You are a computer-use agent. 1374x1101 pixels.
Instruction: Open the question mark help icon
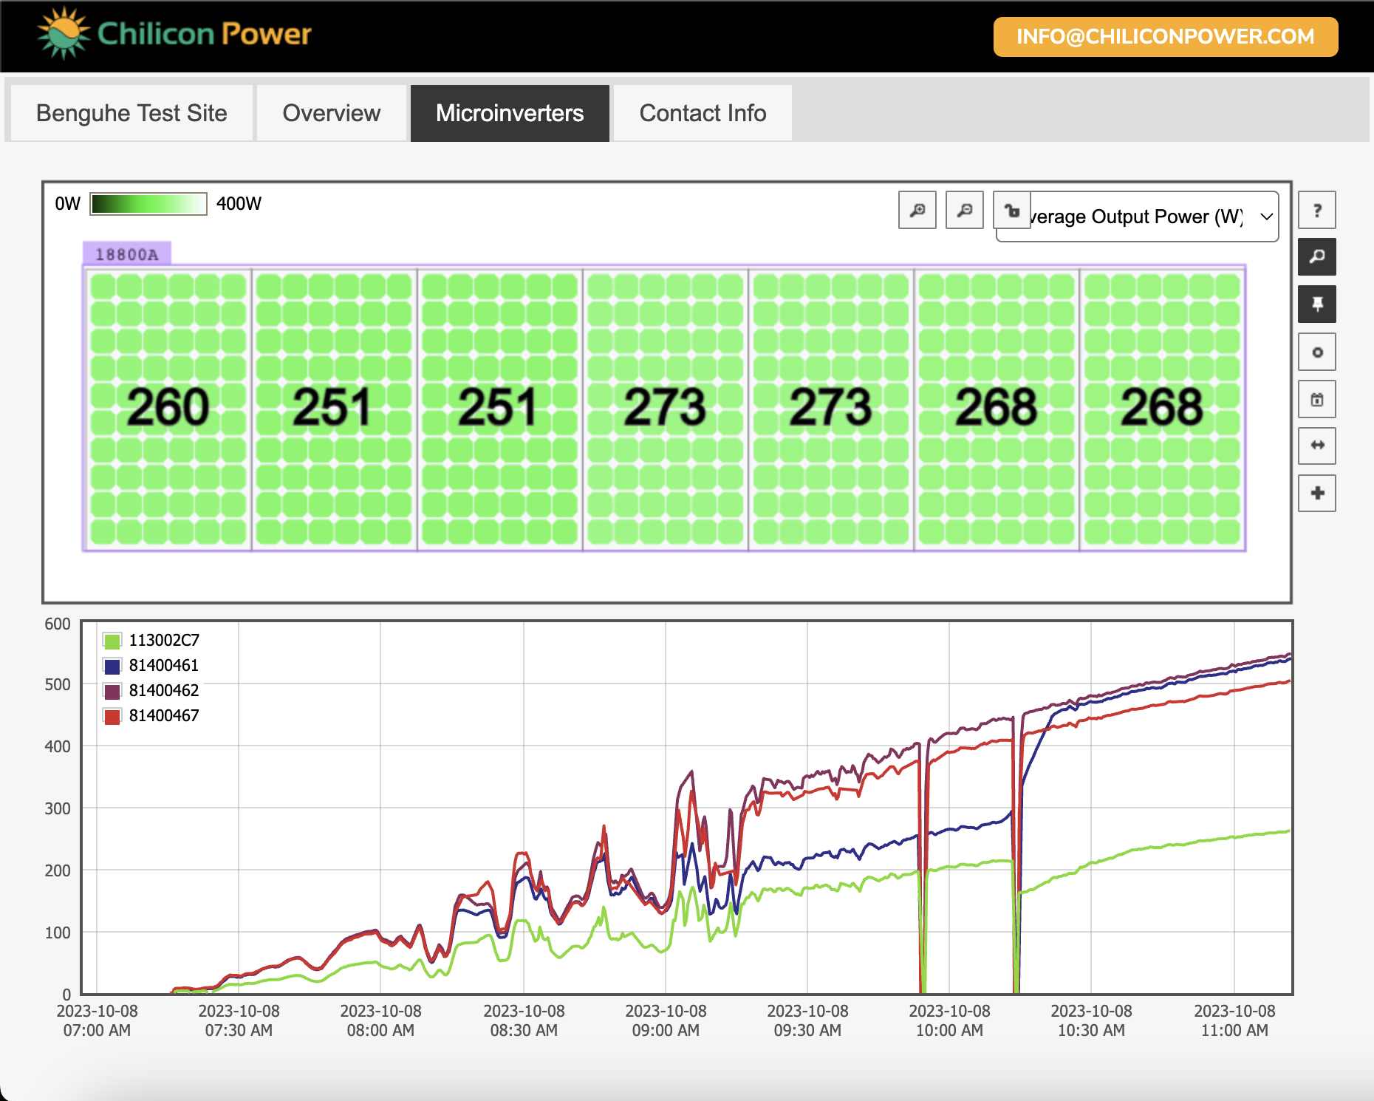1317,211
